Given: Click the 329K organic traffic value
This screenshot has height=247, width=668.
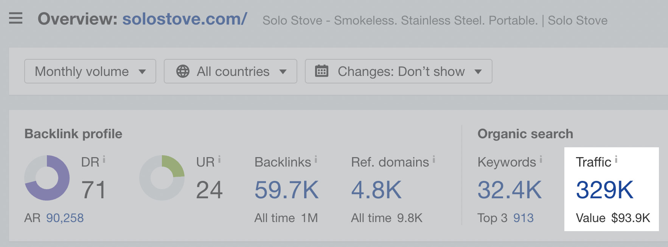Looking at the screenshot, I should [603, 190].
